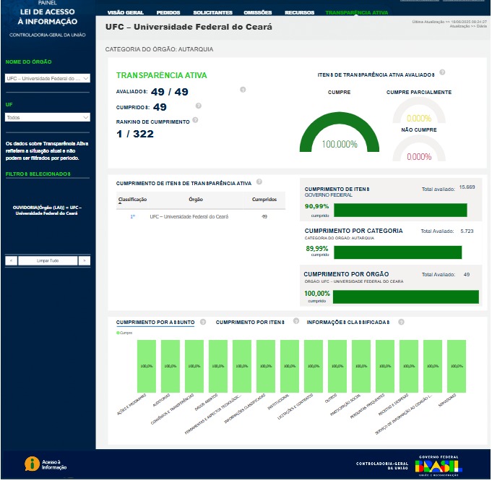The image size is (492, 481).
Task: Click the Cumpre legend marker
Action: (x=118, y=333)
